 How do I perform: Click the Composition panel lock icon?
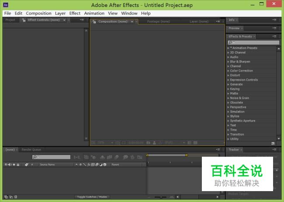pyautogui.click(x=94, y=22)
